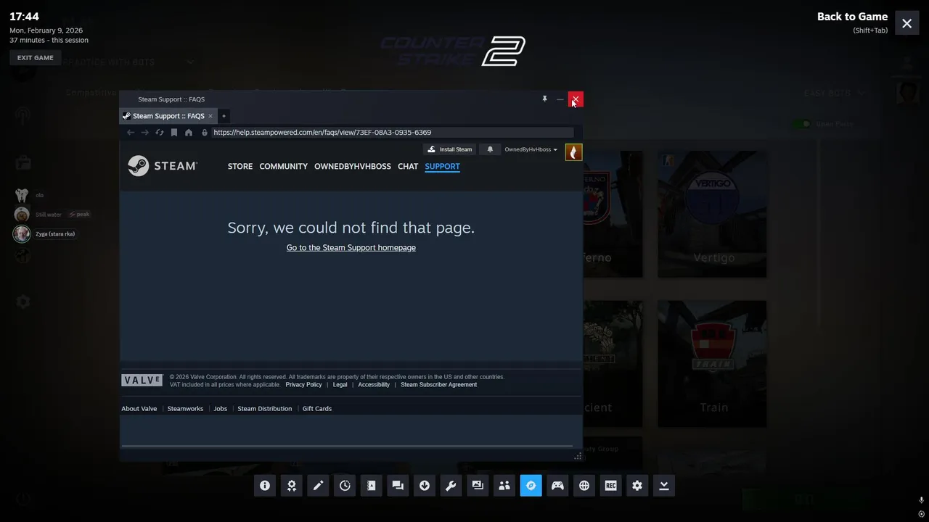The height and width of the screenshot is (522, 929).
Task: Open Downloads via the down-arrow circle icon
Action: pos(425,486)
